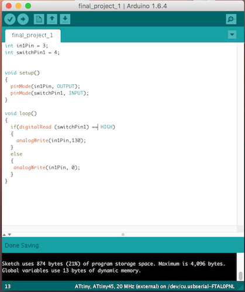Save the sketch with the down-arrow icon
The image size is (245, 292).
65,19
